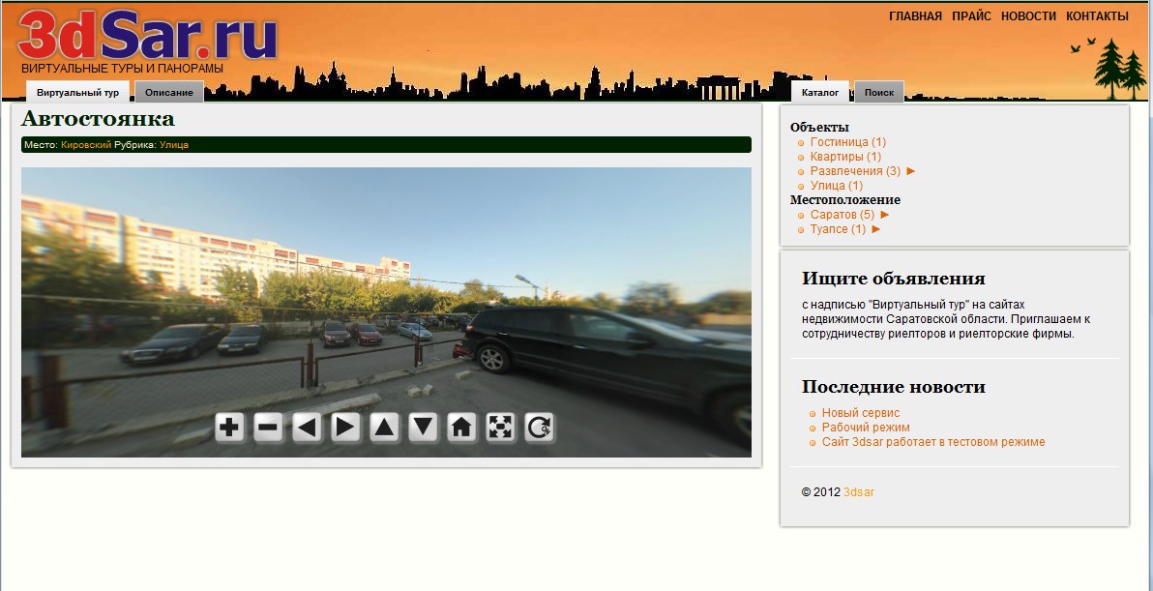Open the panorama in fullscreen mode

(500, 428)
